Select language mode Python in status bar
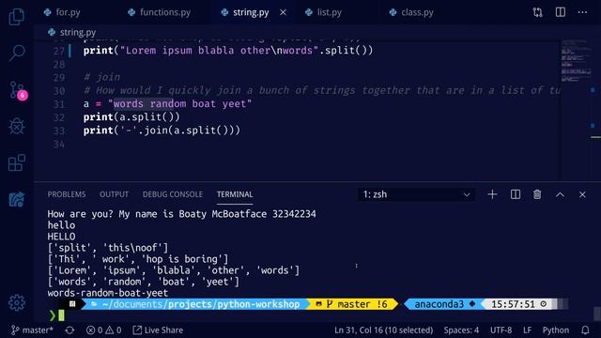601x338 pixels. [x=555, y=330]
